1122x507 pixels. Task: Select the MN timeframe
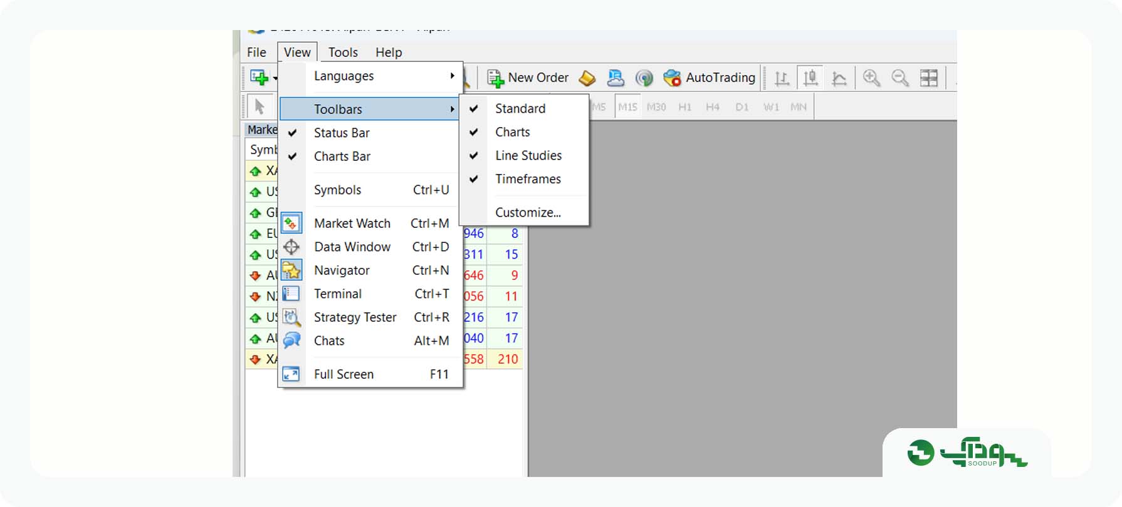(x=799, y=107)
